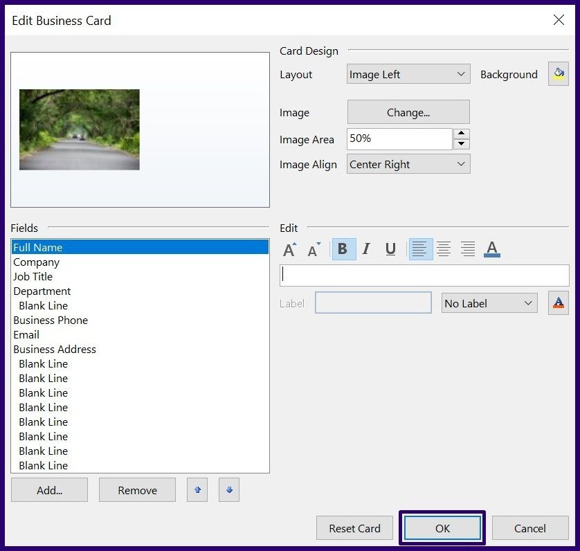Move selected field up
The width and height of the screenshot is (580, 551).
[197, 489]
